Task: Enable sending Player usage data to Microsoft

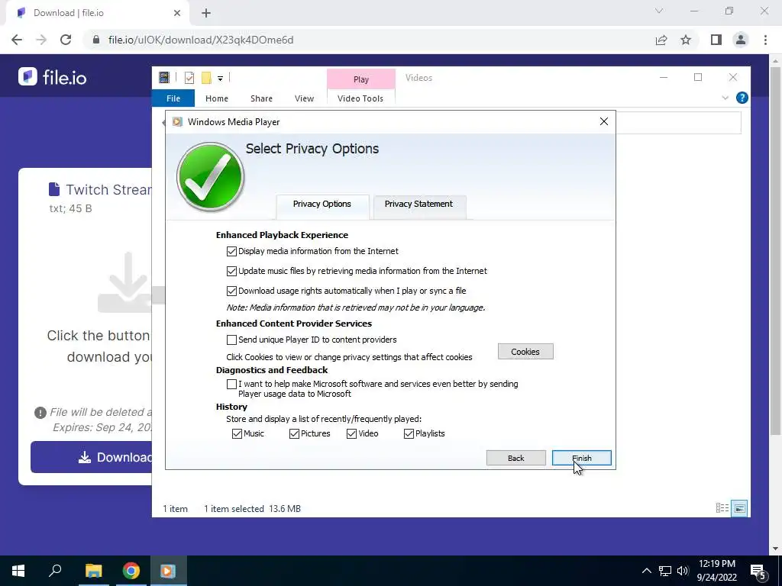Action: click(231, 384)
